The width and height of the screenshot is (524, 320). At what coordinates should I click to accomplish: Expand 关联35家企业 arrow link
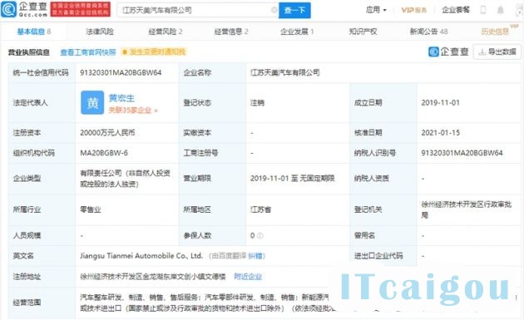point(133,111)
